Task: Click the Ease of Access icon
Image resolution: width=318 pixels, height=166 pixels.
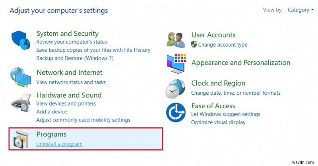Action: point(176,113)
